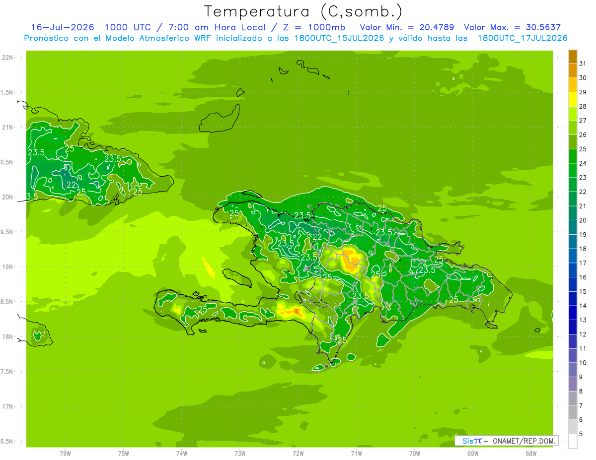
Task: Click the '17N' latitude axis label
Action: click(8, 406)
